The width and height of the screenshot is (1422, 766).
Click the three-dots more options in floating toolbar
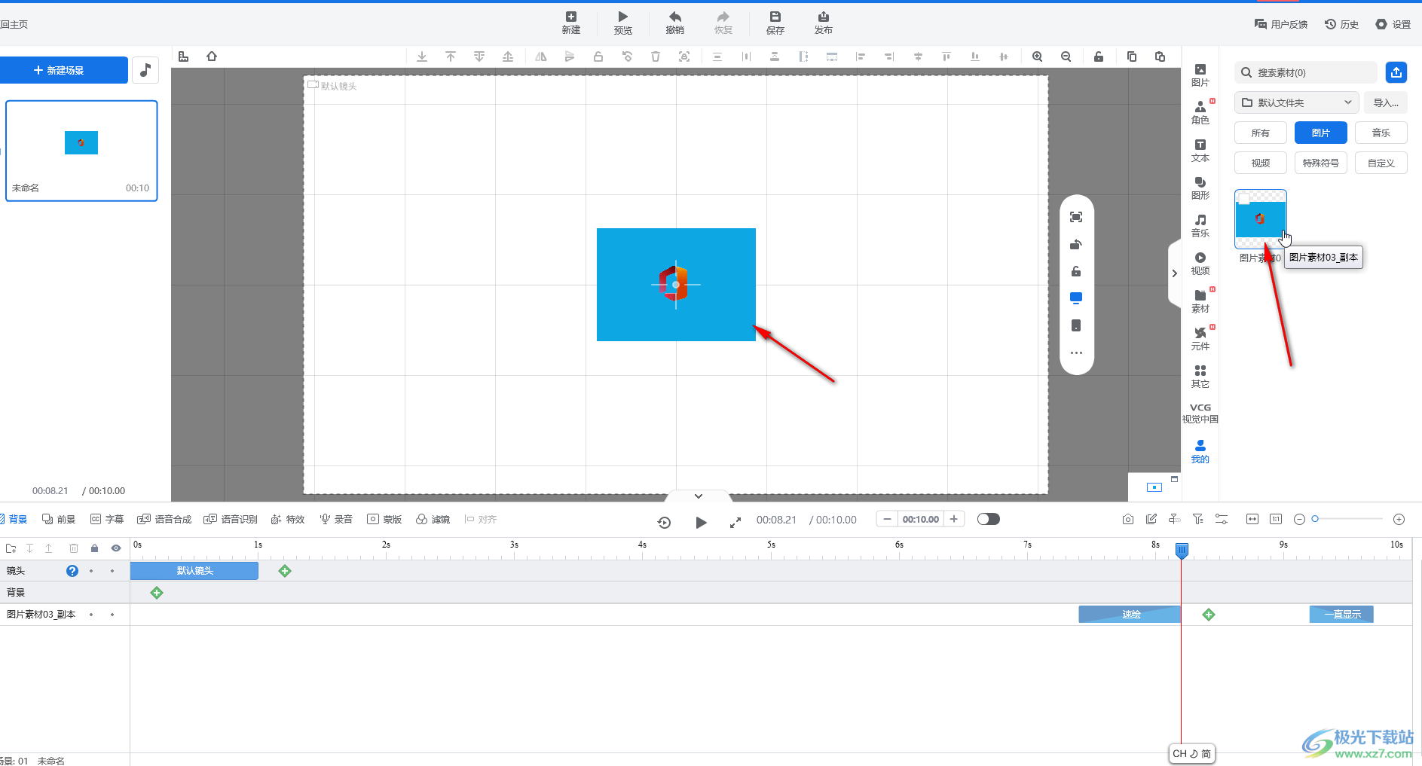(x=1076, y=352)
